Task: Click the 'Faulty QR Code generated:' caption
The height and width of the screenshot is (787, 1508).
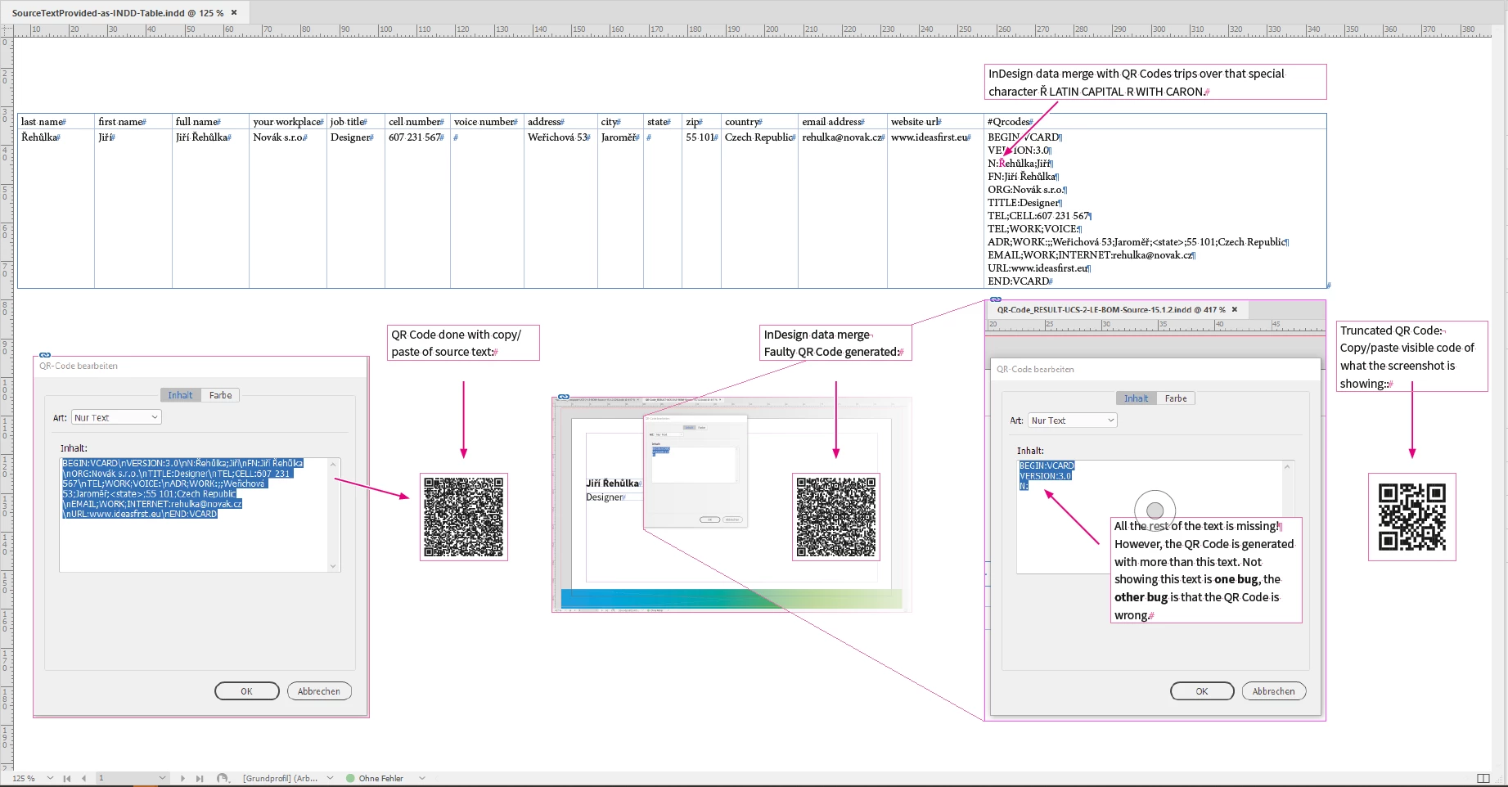Action: click(832, 352)
